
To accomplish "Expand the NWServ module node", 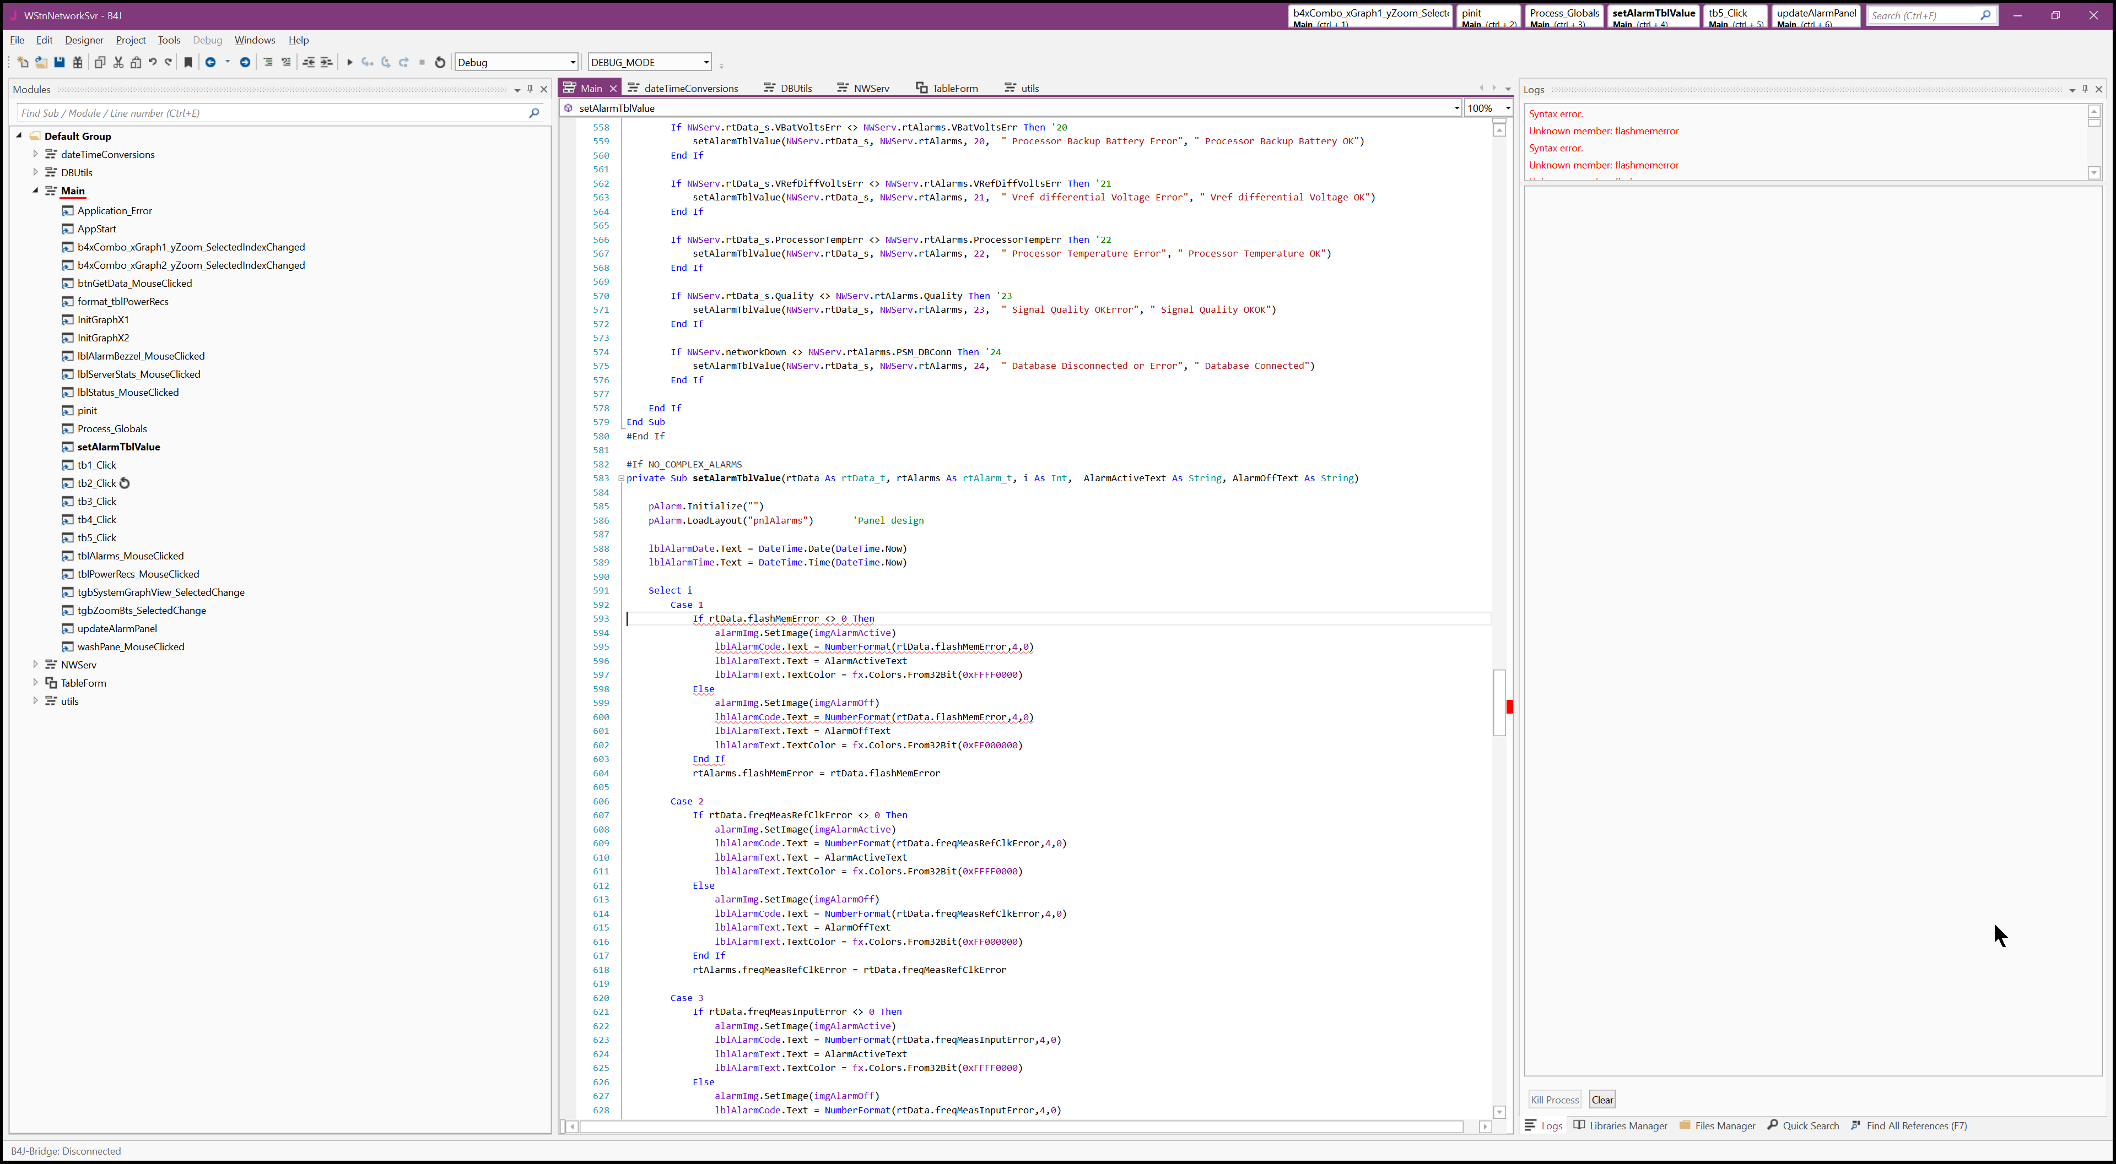I will click(x=35, y=664).
